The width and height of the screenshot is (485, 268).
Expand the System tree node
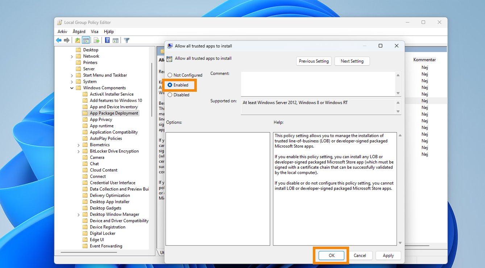tap(72, 82)
